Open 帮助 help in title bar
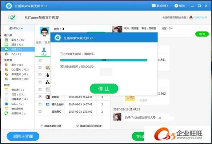Viewport: 212px width, 144px height. pos(179,6)
